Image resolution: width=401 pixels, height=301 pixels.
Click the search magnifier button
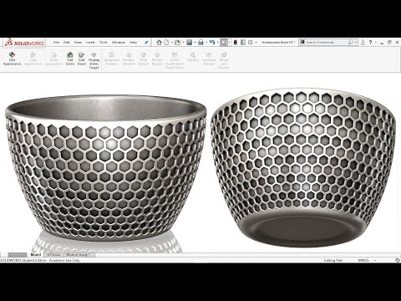(351, 43)
